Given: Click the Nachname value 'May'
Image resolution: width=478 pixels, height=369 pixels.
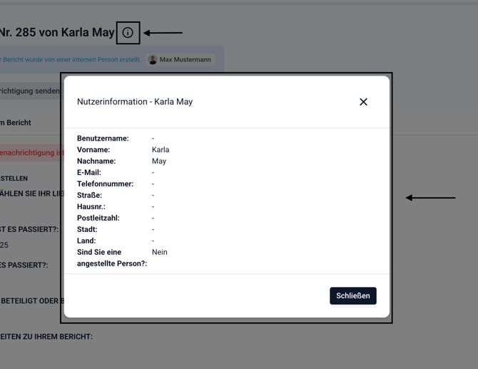Looking at the screenshot, I should pyautogui.click(x=159, y=161).
